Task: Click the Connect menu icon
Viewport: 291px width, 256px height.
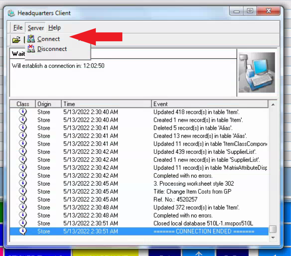Action: click(31, 39)
